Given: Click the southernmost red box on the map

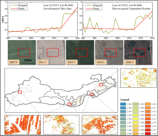Looking at the screenshot, I should [69, 104].
